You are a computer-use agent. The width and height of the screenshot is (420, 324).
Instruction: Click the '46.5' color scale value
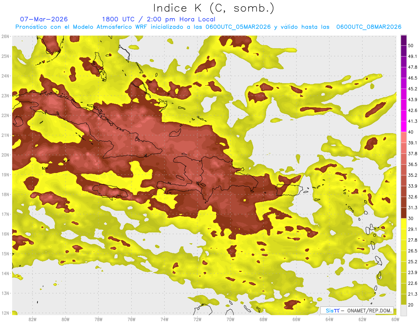click(413, 78)
